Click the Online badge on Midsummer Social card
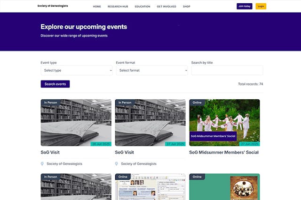 click(197, 103)
